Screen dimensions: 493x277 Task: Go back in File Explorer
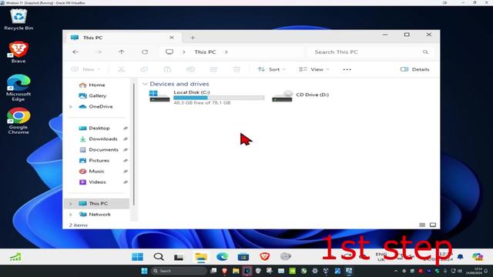click(75, 52)
